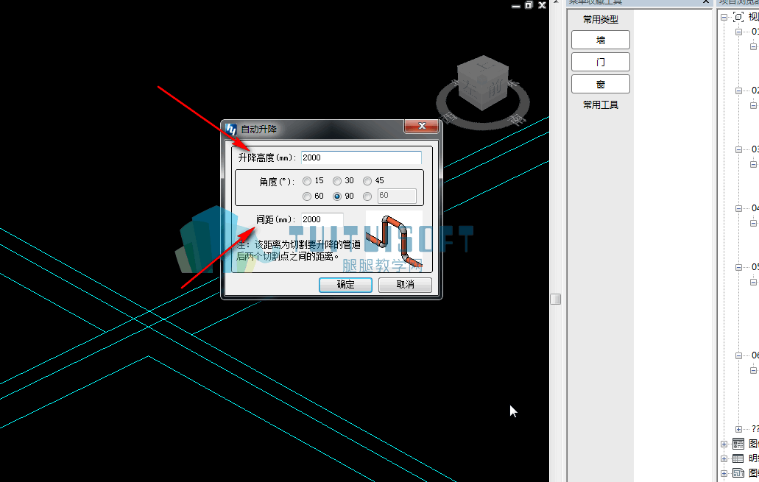Expand the ?? node in project browser
This screenshot has height=482, width=759.
[x=738, y=429]
